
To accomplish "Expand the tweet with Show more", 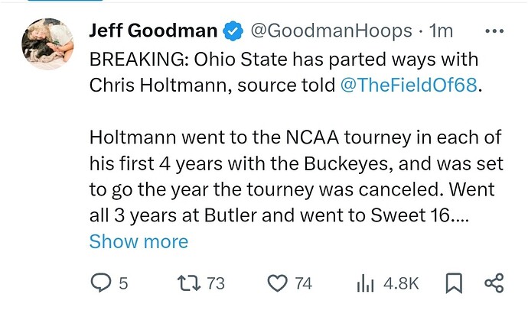I will click(x=139, y=241).
